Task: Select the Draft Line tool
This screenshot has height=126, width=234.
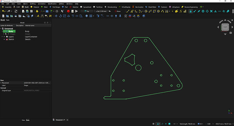Action: [128, 11]
